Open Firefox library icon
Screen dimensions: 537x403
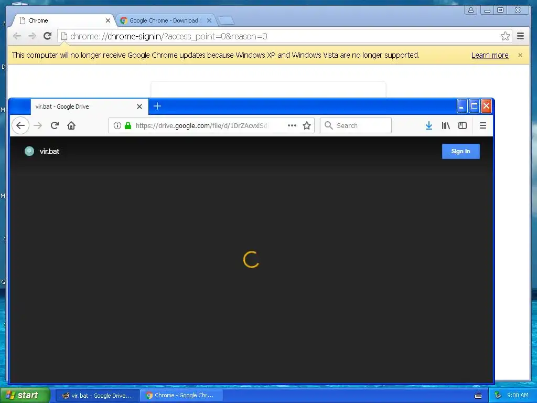[446, 126]
